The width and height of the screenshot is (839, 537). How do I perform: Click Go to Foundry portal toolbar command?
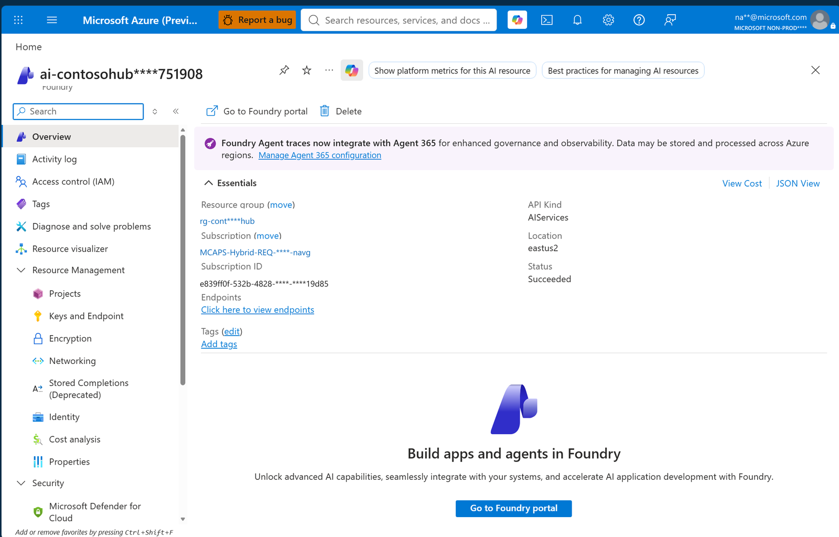257,111
